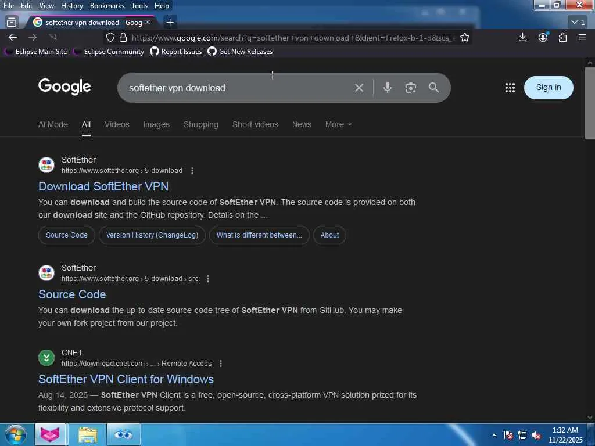
Task: Expand the More search filters dropdown
Action: pyautogui.click(x=338, y=124)
